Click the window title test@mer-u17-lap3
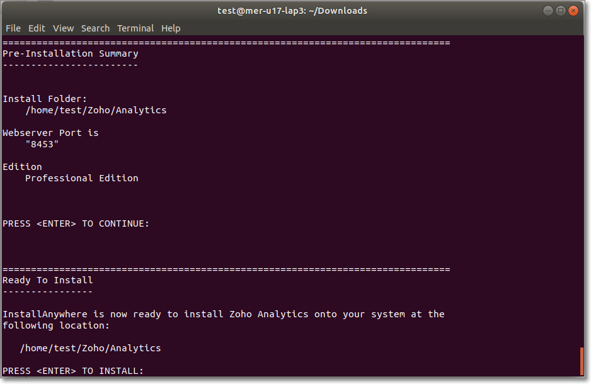Image resolution: width=591 pixels, height=384 pixels. [x=292, y=11]
